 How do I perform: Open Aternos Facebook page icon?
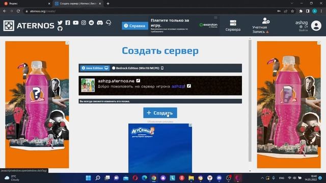pos(68,22)
